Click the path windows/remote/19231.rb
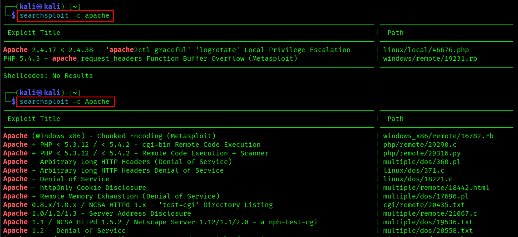The width and height of the screenshot is (518, 237). pyautogui.click(x=430, y=58)
